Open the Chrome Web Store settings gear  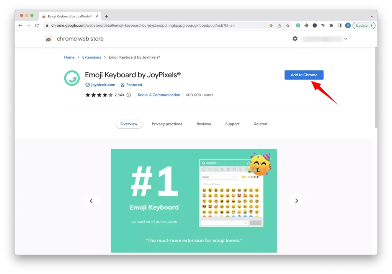point(295,39)
